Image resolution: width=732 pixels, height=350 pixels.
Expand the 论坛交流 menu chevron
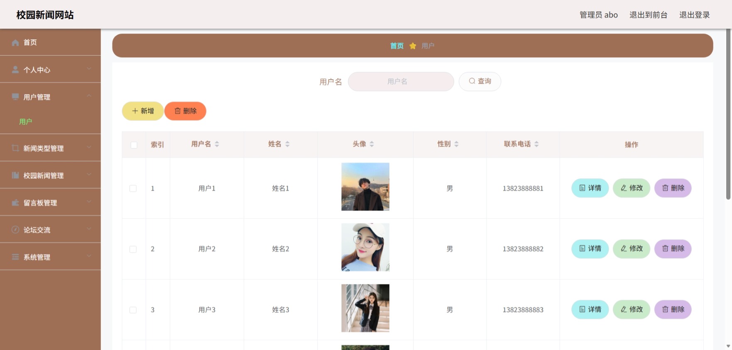click(x=89, y=229)
